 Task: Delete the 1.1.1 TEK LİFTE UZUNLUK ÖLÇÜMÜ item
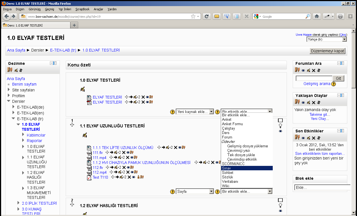coord(175,147)
